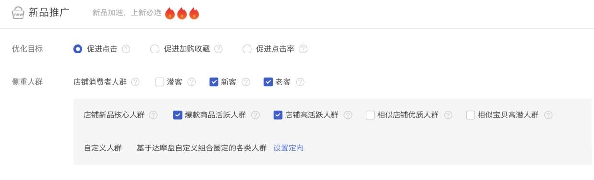Viewport: 594px width, 180px height.
Task: Select the 促进点击 radio button
Action: [78, 49]
